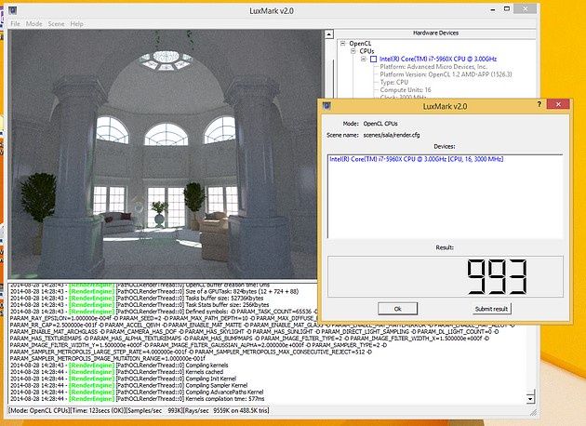Collapse the Intel Core i7-5960X device node
This screenshot has height=426, width=586.
363,59
